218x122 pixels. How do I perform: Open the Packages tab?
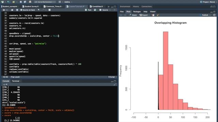137,12
